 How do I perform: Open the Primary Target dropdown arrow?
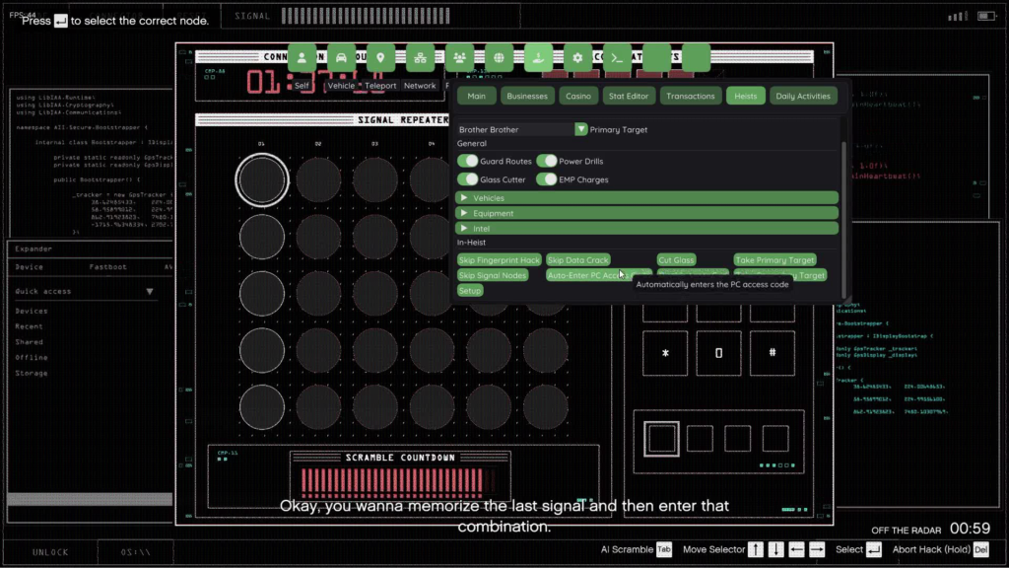pos(580,129)
